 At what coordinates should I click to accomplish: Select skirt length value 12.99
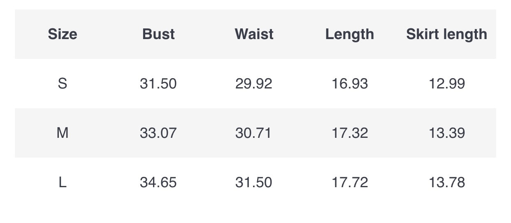point(447,84)
